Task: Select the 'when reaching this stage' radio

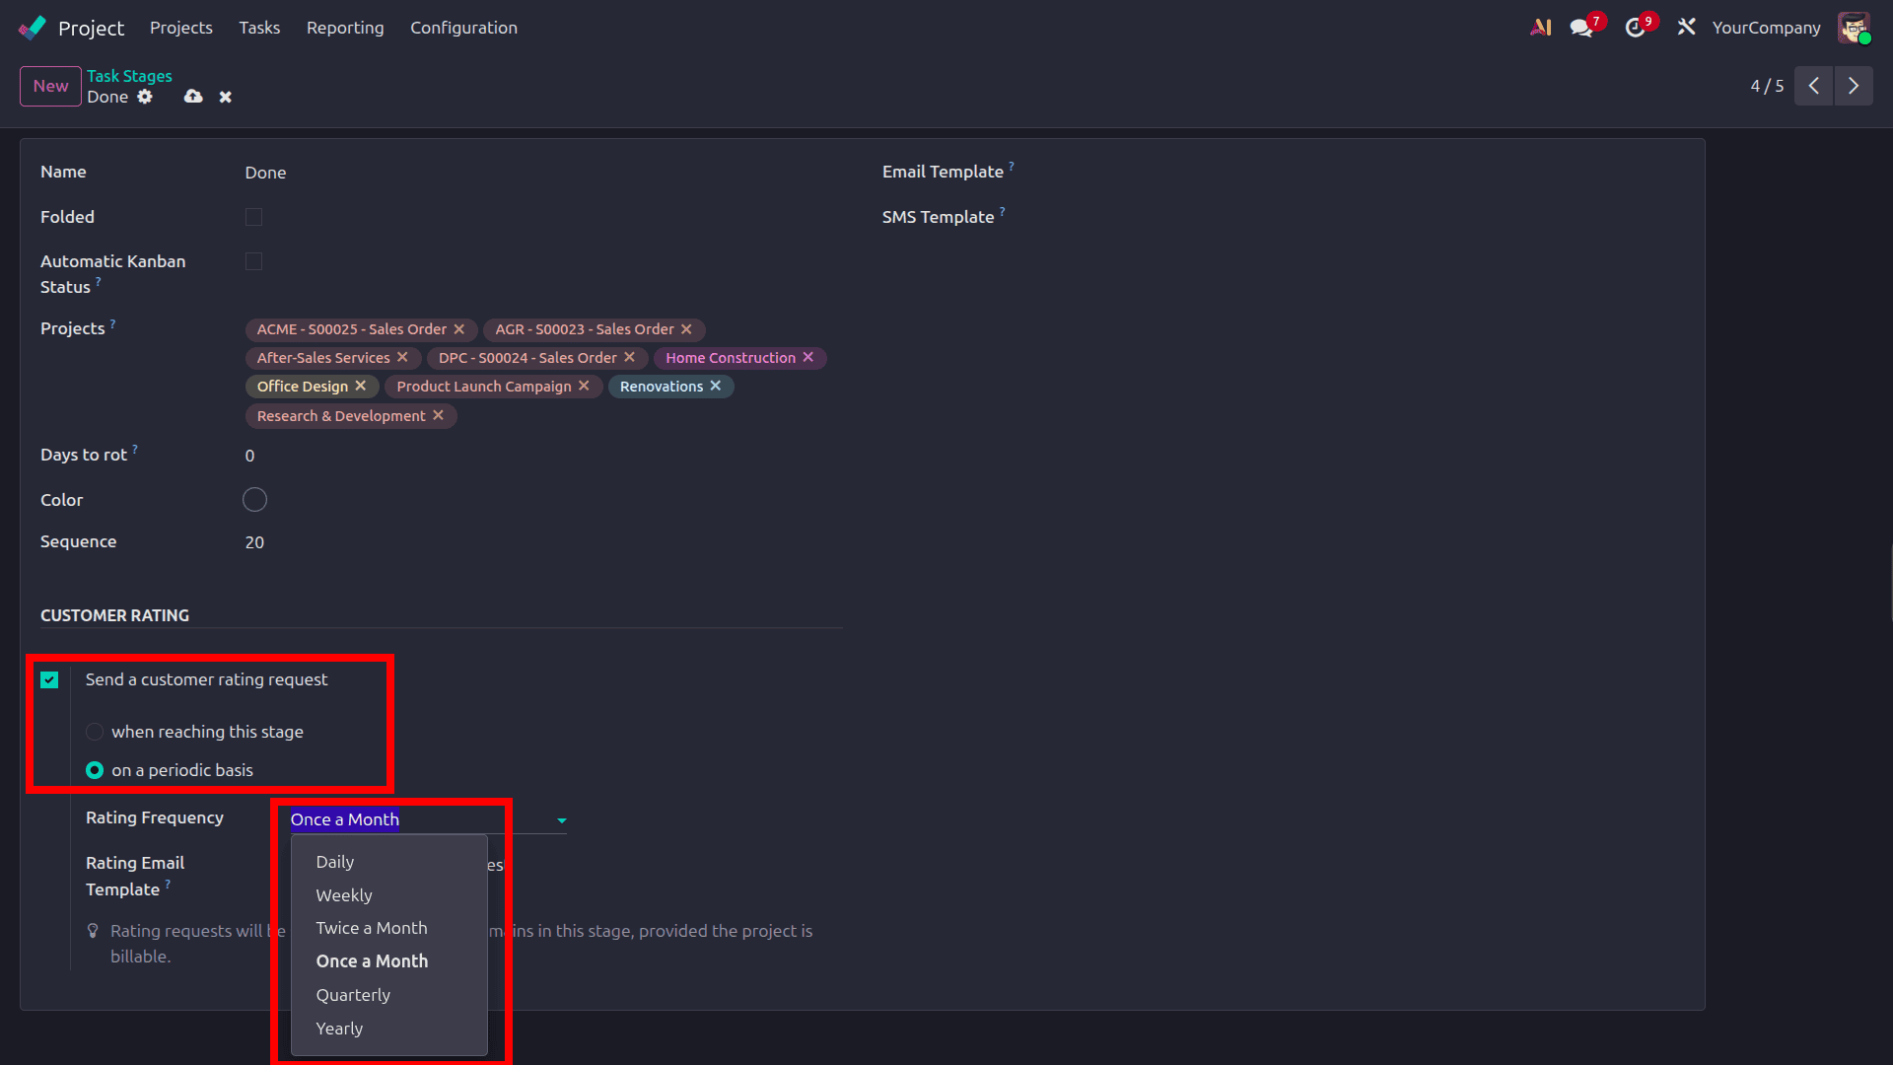Action: click(95, 732)
